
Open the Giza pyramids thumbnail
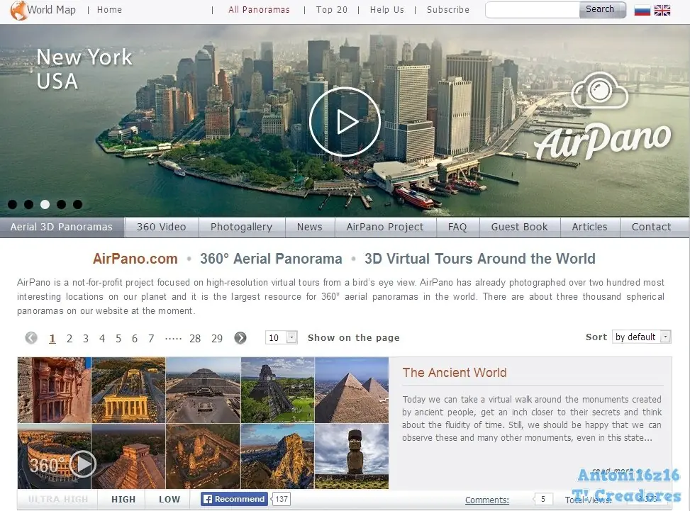point(352,390)
